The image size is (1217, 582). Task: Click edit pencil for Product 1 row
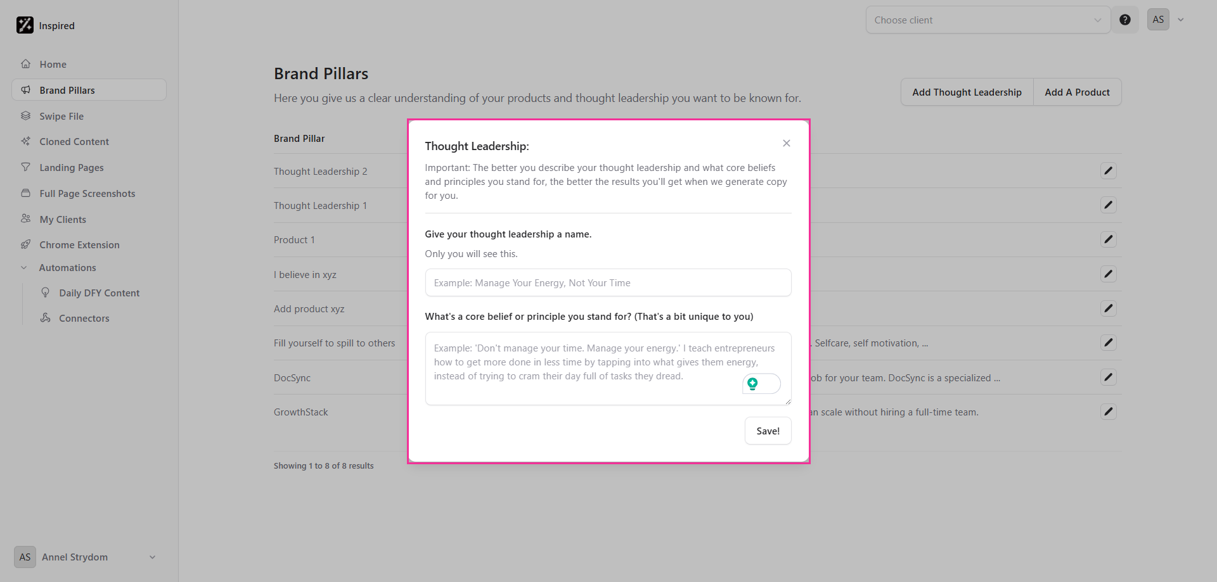(x=1108, y=239)
